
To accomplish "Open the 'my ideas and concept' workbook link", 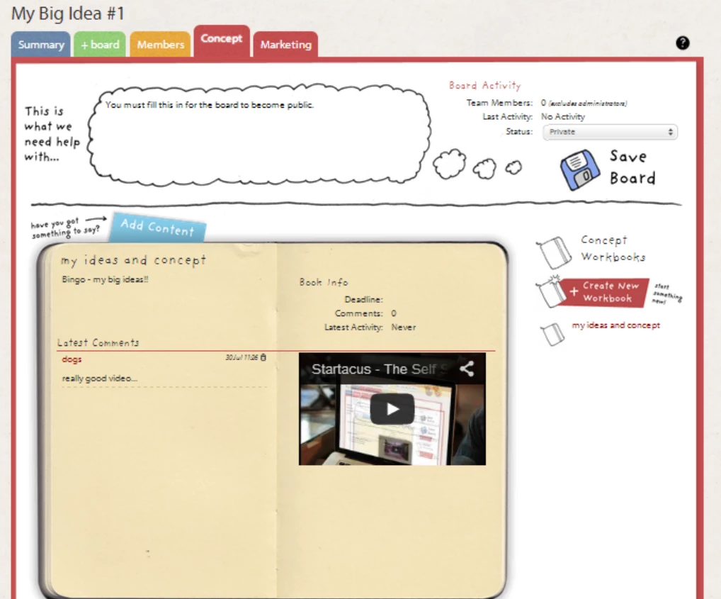I will coord(615,325).
